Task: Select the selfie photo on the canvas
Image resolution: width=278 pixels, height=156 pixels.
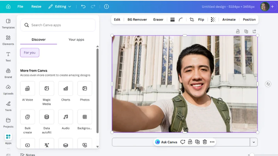Action: click(x=185, y=84)
